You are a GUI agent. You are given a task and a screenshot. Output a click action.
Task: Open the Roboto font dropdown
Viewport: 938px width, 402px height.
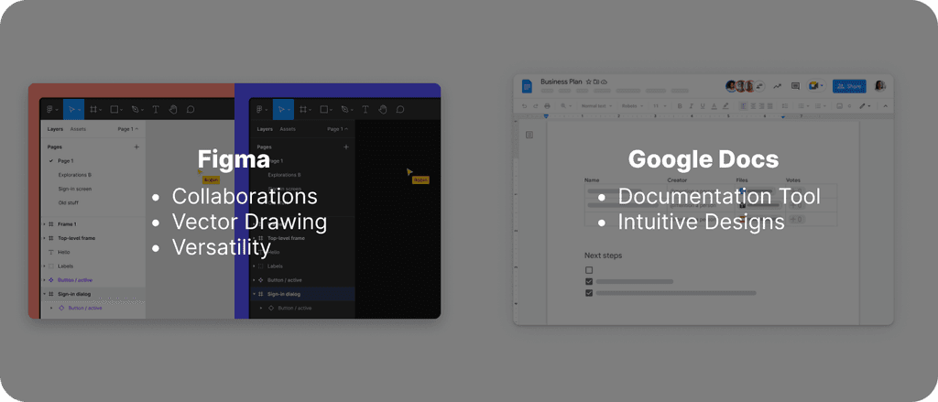click(x=632, y=106)
